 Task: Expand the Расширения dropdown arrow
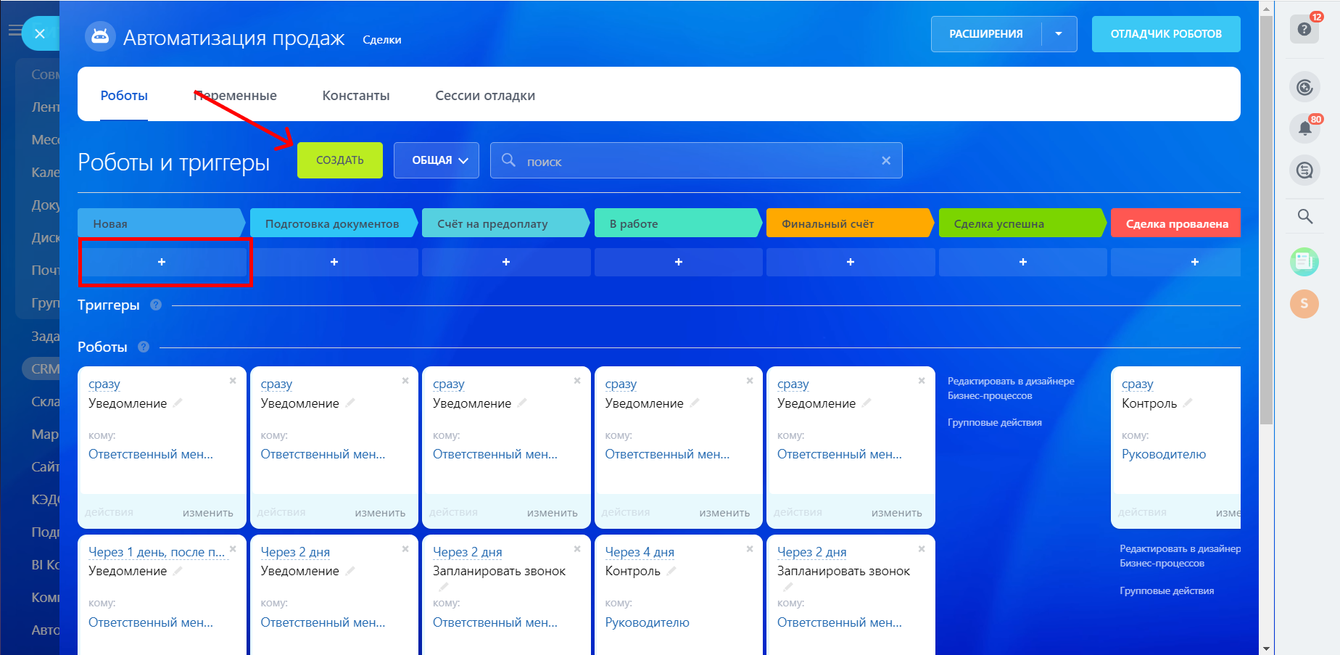pos(1059,34)
